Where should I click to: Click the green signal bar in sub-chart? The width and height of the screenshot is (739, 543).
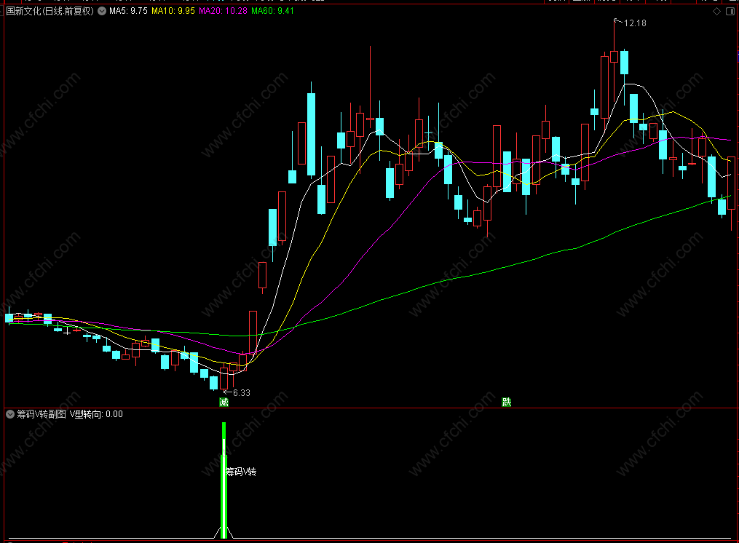coord(224,480)
